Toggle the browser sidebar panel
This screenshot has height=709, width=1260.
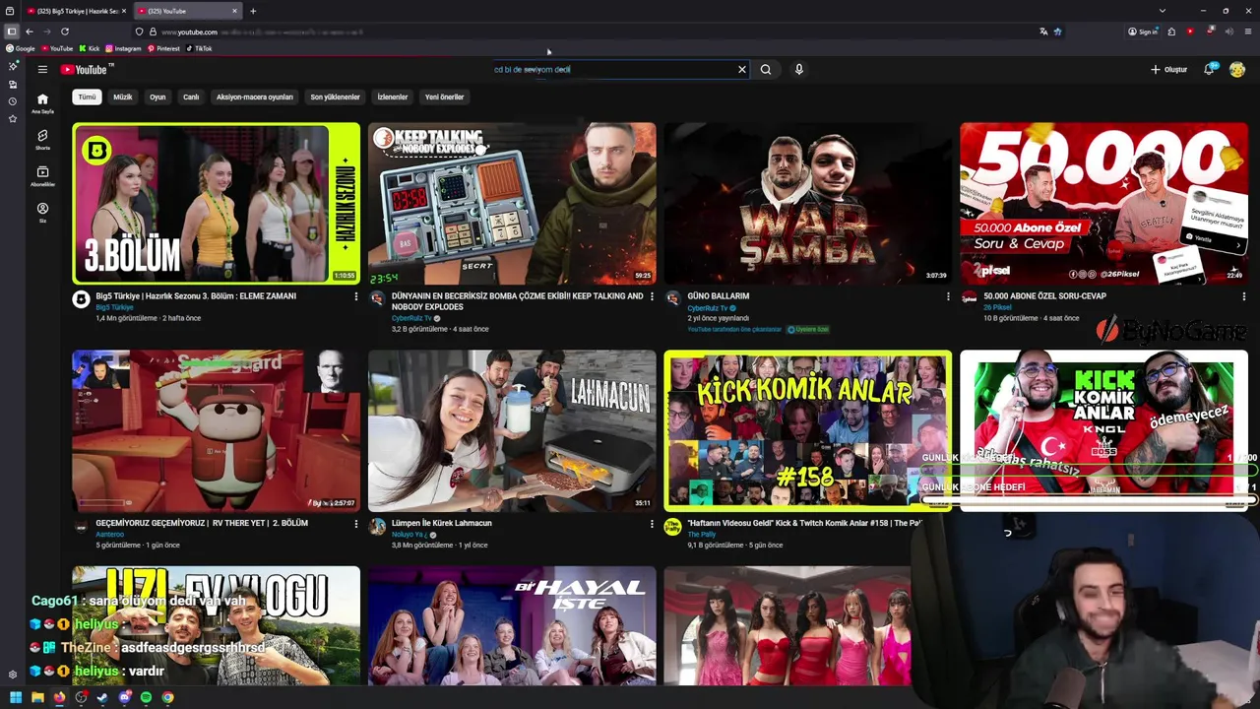12,32
